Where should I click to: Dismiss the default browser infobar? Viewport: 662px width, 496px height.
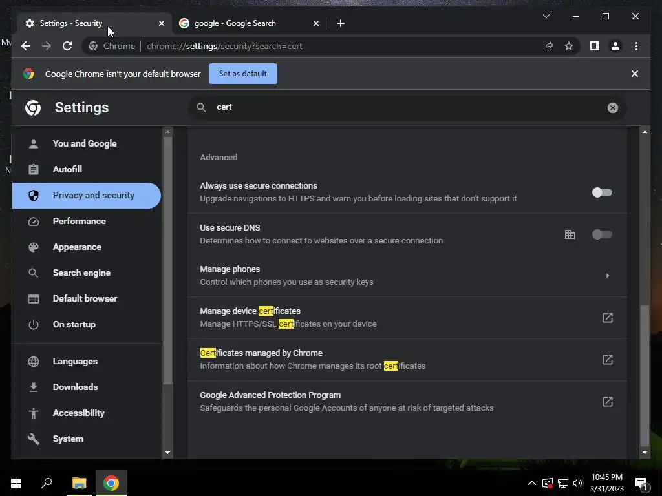pyautogui.click(x=634, y=74)
